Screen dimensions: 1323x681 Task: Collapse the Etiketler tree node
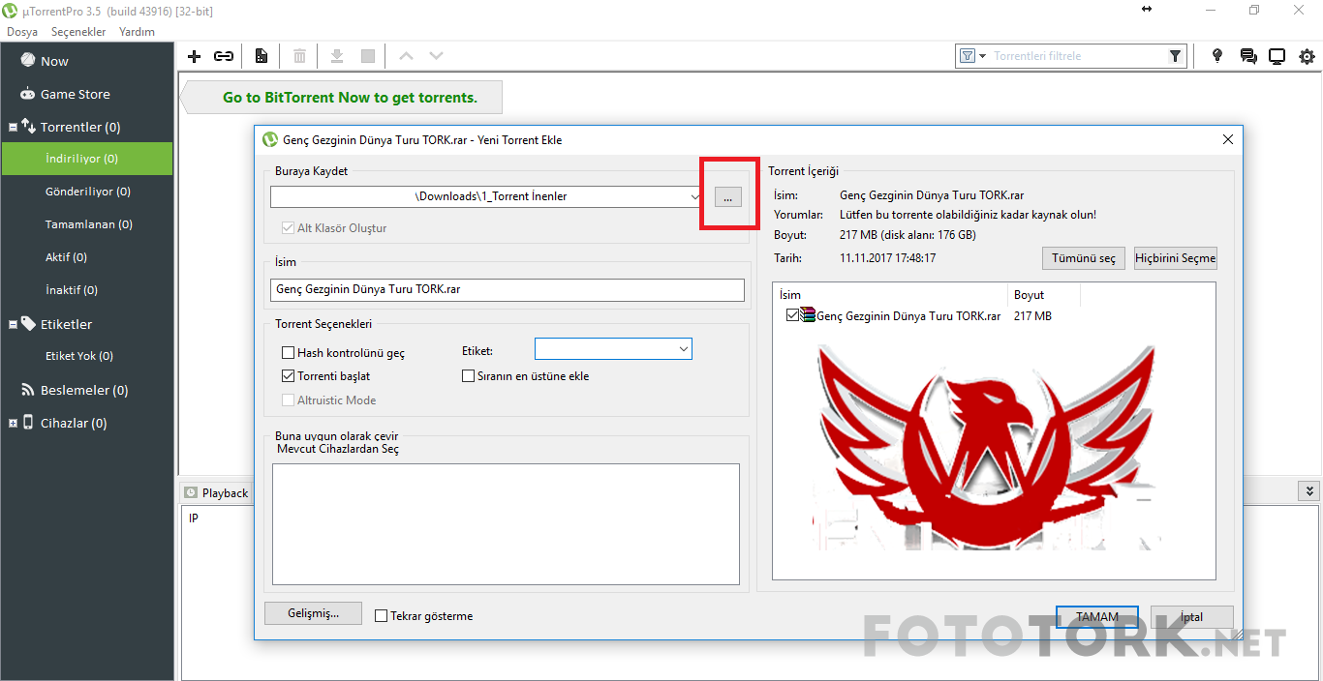(13, 324)
